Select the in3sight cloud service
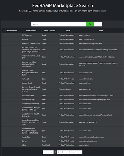Screen dimensions: 124x156 25,39
